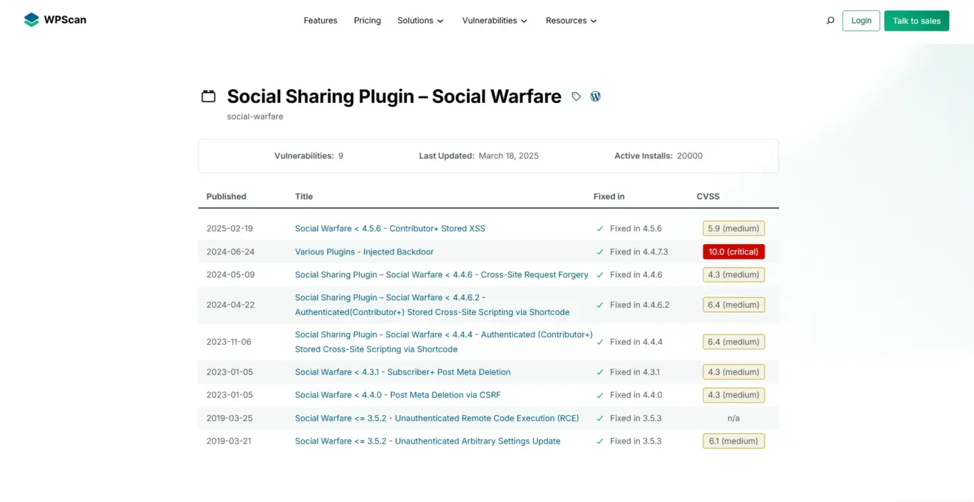Click the calendar icon beside the plugin title

[x=209, y=96]
